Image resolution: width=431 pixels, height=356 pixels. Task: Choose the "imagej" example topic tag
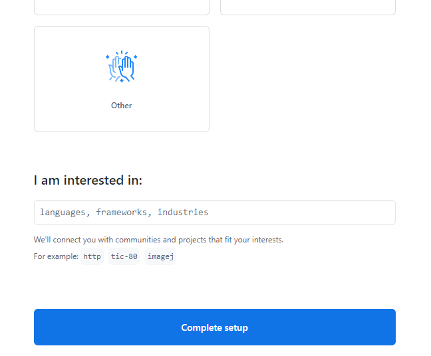pyautogui.click(x=160, y=256)
